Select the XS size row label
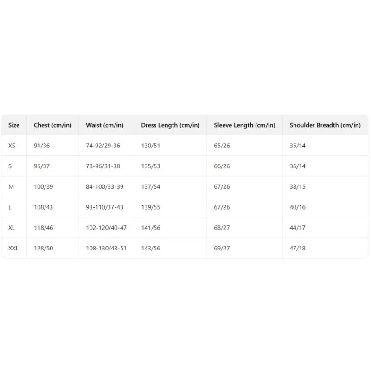The height and width of the screenshot is (371, 371). (12, 146)
